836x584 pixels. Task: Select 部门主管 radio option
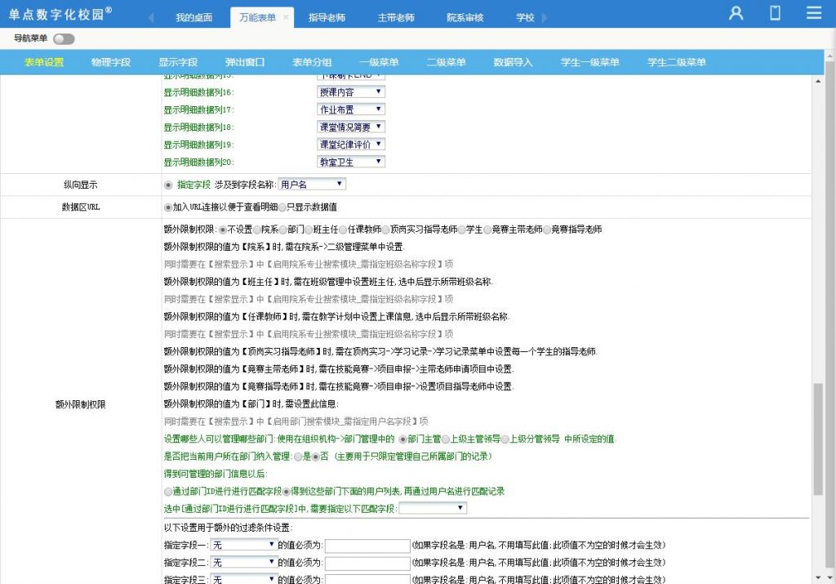click(403, 439)
